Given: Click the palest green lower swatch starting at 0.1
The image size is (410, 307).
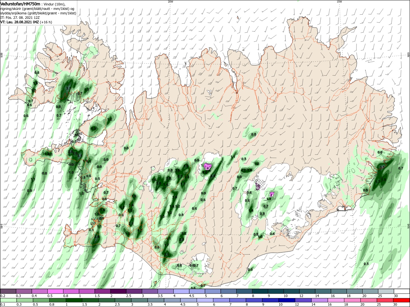Looking at the screenshot, I should coord(9,300).
